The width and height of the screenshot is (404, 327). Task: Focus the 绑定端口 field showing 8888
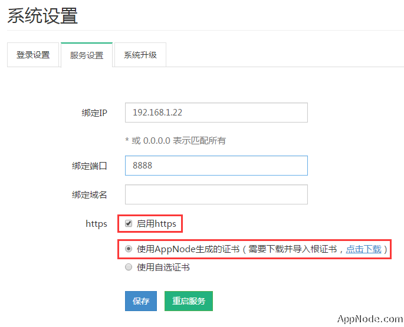pos(216,166)
